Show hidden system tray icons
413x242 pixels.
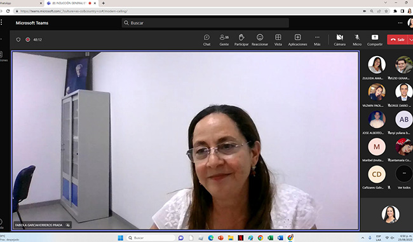(x=363, y=238)
